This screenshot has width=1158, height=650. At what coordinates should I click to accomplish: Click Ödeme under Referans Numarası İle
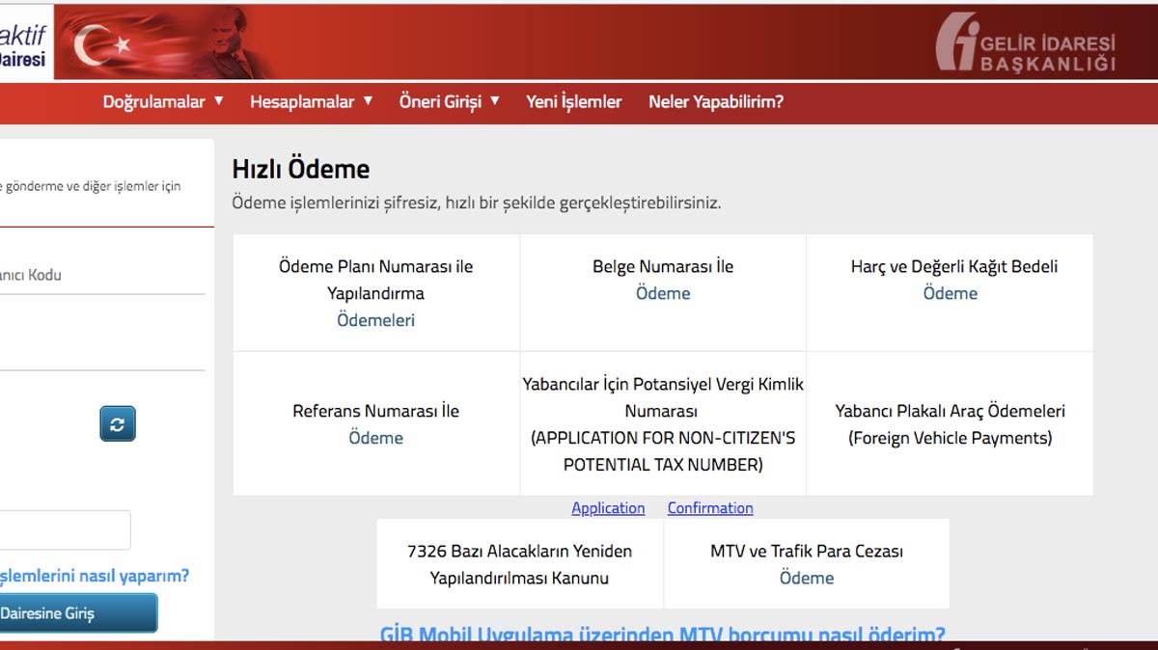(375, 438)
